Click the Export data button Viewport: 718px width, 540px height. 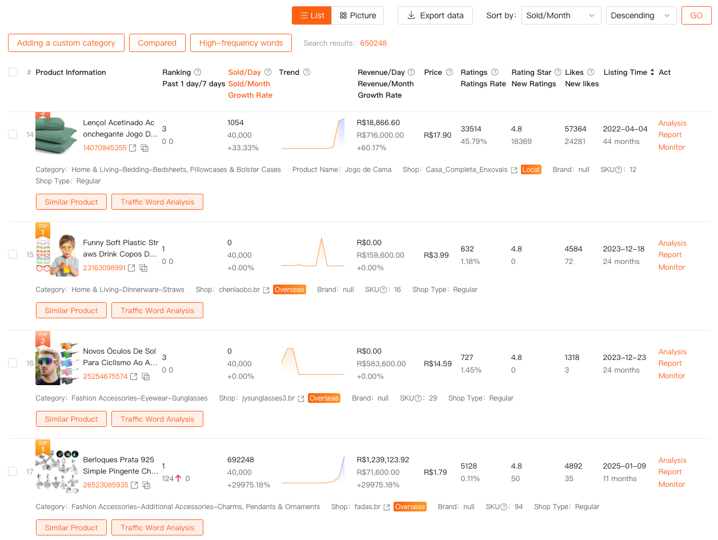pyautogui.click(x=435, y=15)
